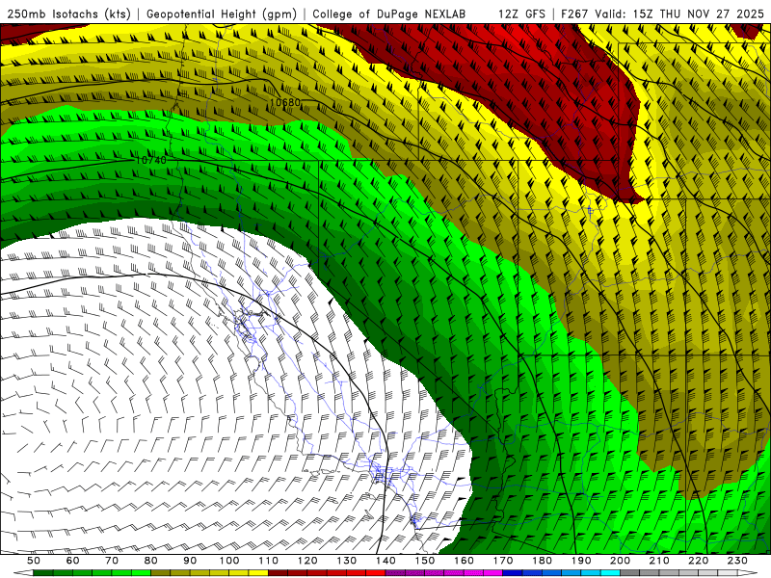
Task: Click the 110 value on the color scale
Action: [269, 561]
